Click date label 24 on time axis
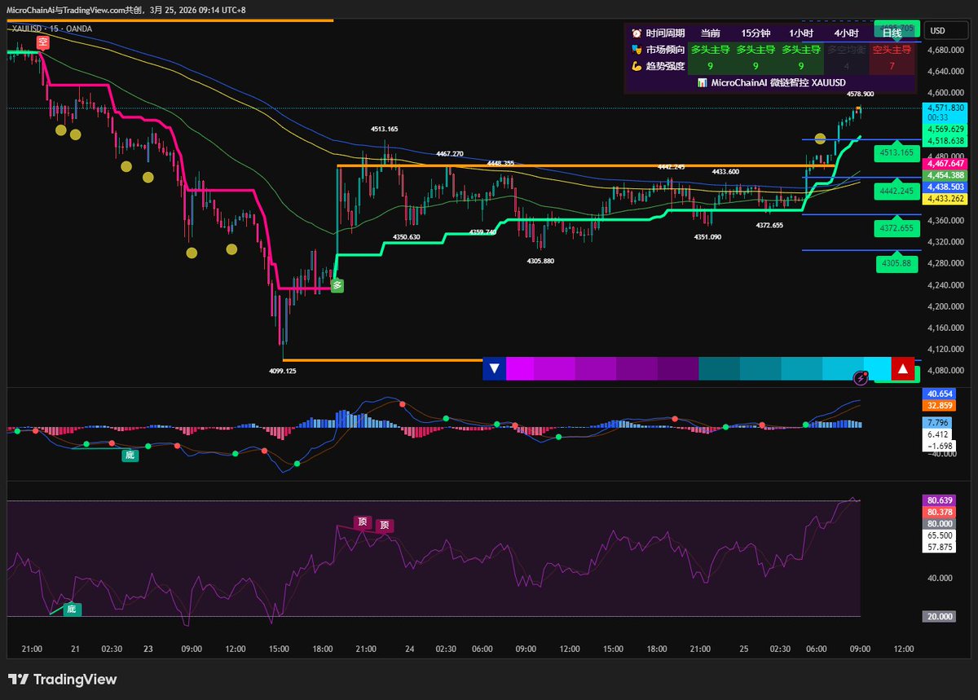This screenshot has height=700, width=978. [410, 649]
